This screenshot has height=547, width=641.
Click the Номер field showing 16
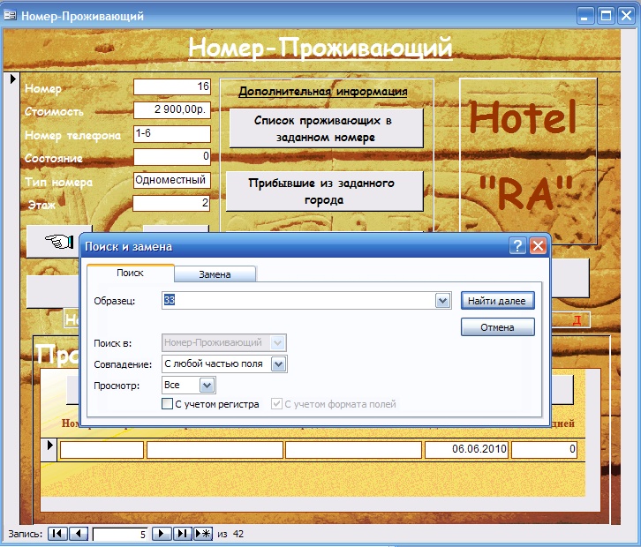tap(171, 87)
